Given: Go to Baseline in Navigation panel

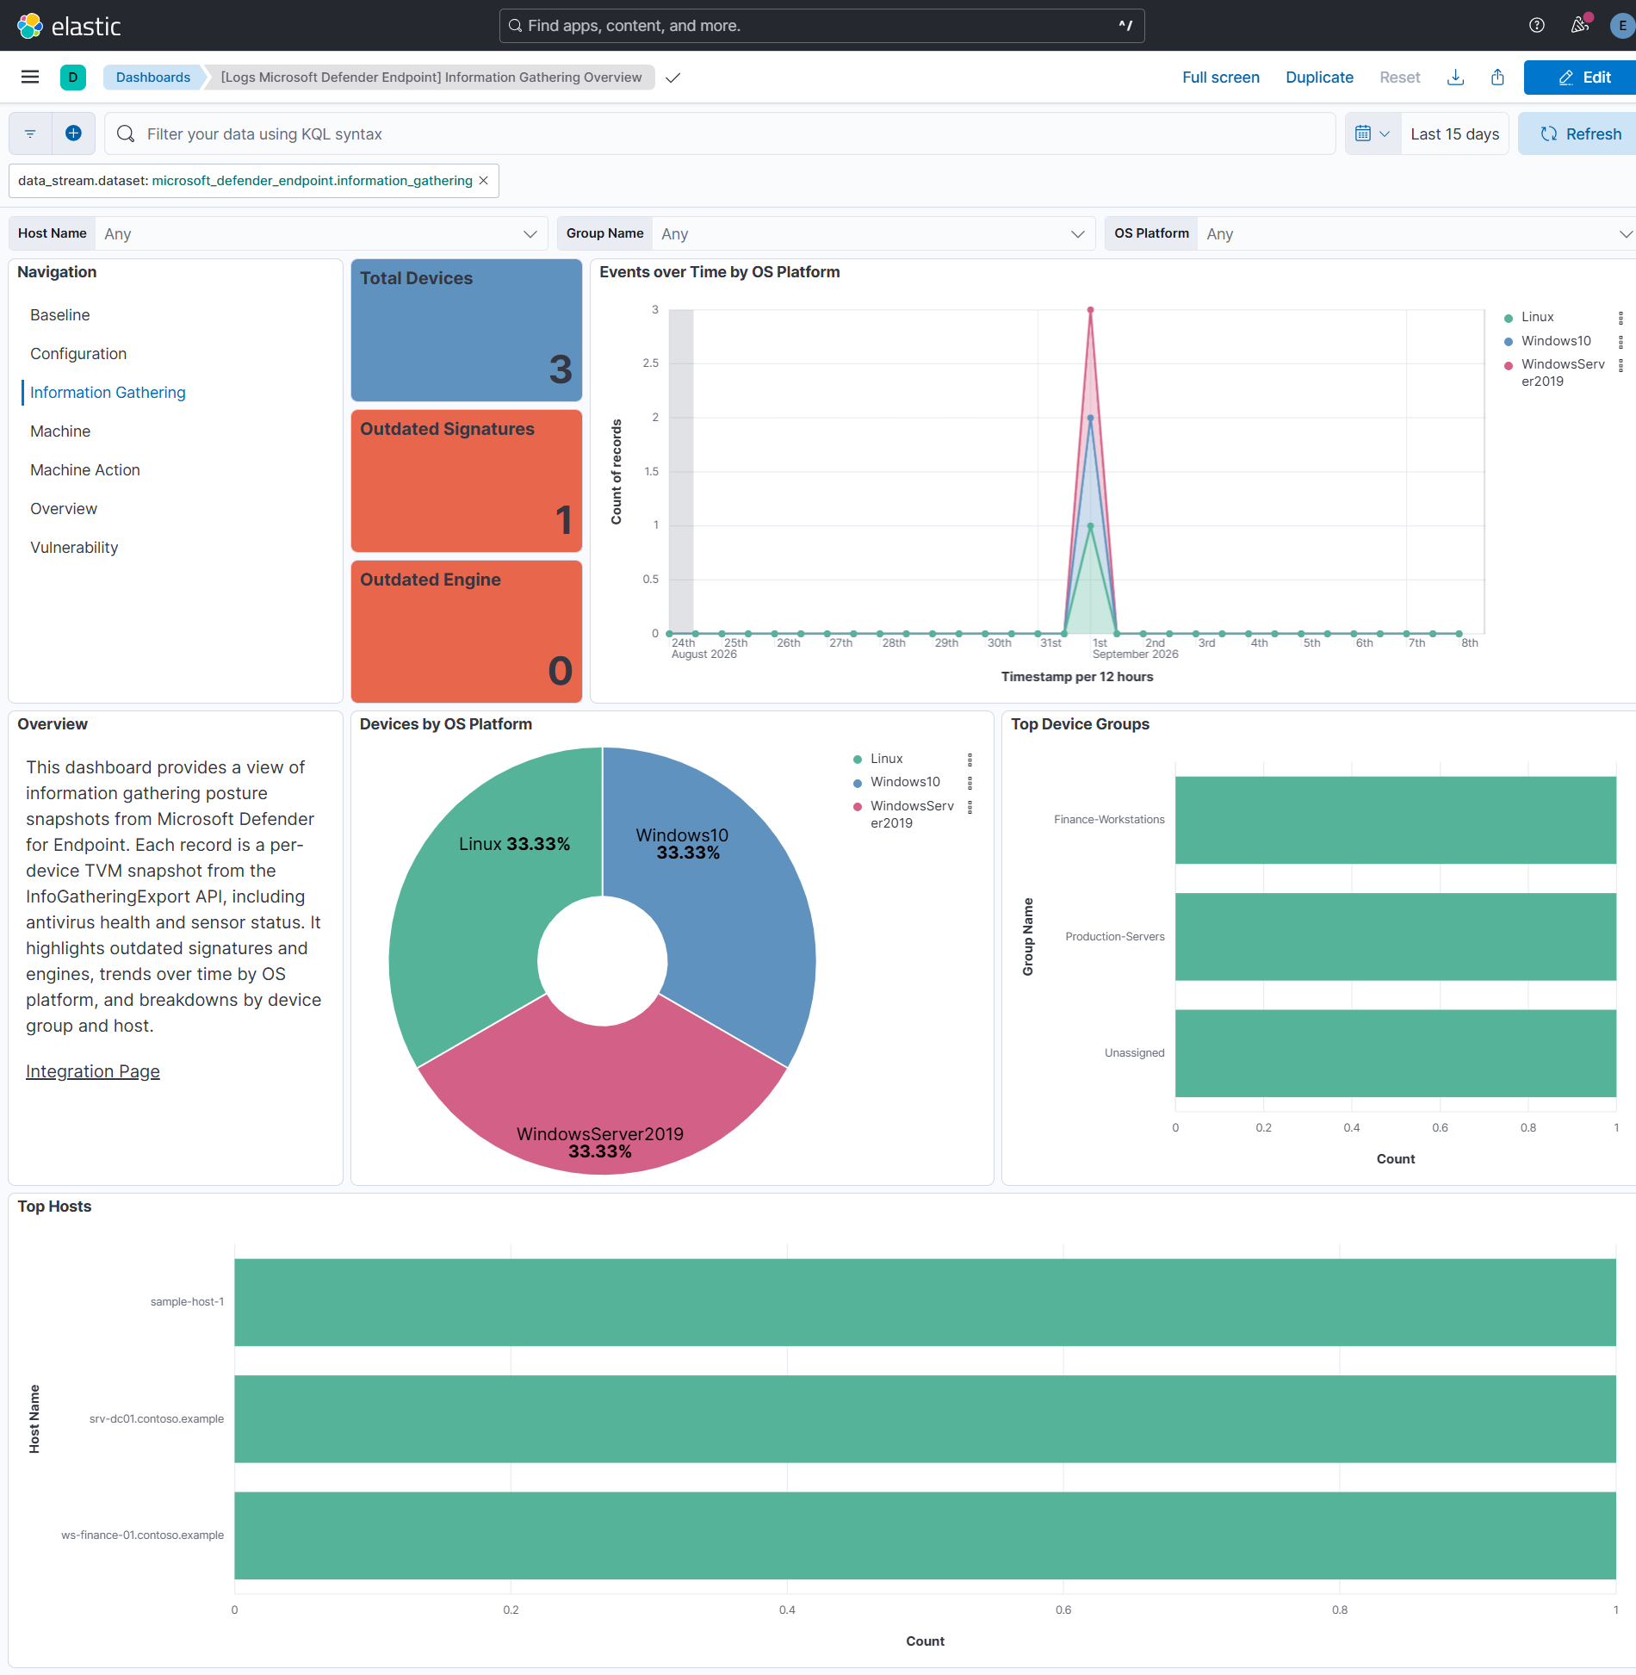Looking at the screenshot, I should [59, 315].
